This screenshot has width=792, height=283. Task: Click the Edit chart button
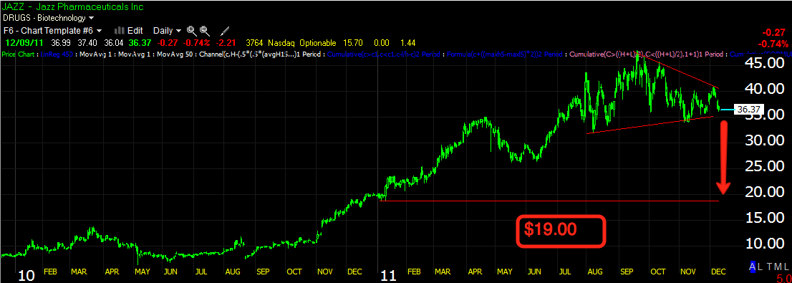pos(135,30)
